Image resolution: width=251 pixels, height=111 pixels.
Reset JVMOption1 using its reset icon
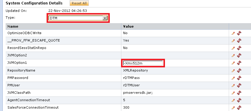(x=239, y=63)
